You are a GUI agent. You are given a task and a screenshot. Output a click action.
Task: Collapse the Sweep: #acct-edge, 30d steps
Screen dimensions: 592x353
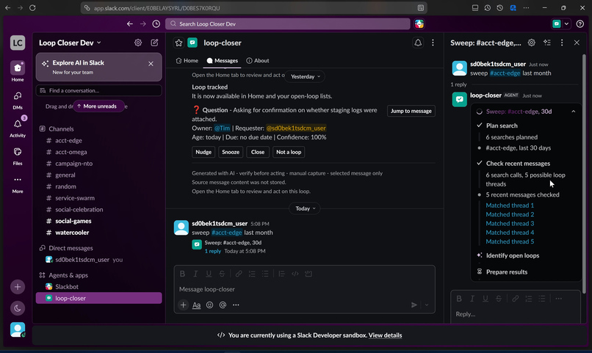tap(573, 112)
